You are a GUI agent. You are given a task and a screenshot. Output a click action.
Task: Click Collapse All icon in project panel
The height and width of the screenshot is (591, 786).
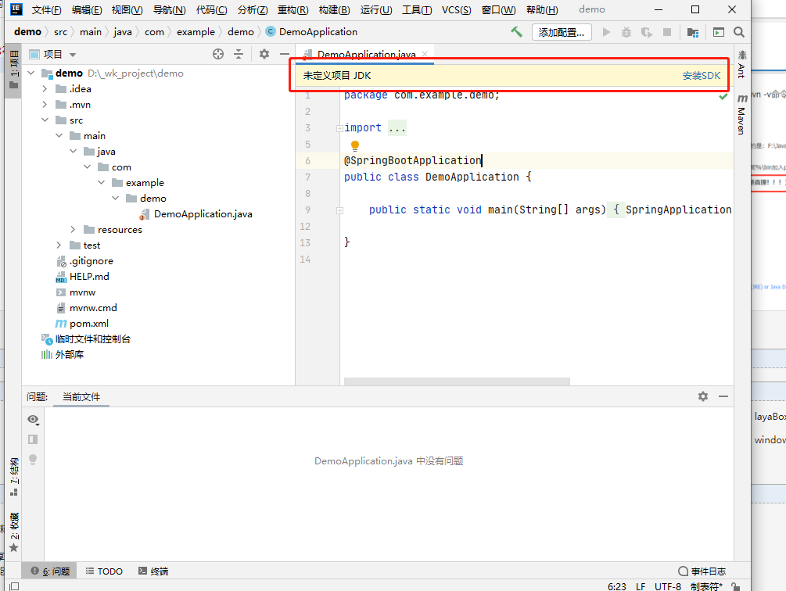(239, 54)
